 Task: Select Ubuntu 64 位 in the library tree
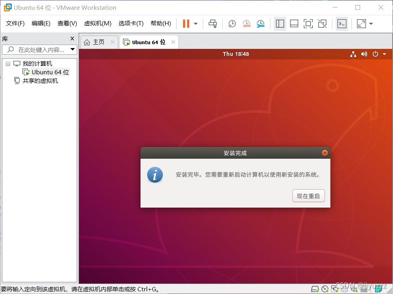[x=50, y=72]
